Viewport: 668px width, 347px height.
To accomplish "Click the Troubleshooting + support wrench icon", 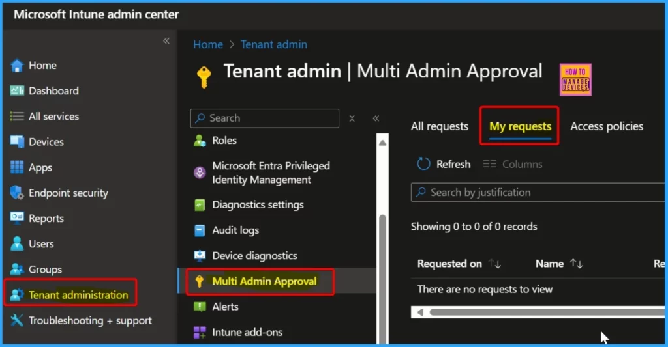I will tap(17, 320).
